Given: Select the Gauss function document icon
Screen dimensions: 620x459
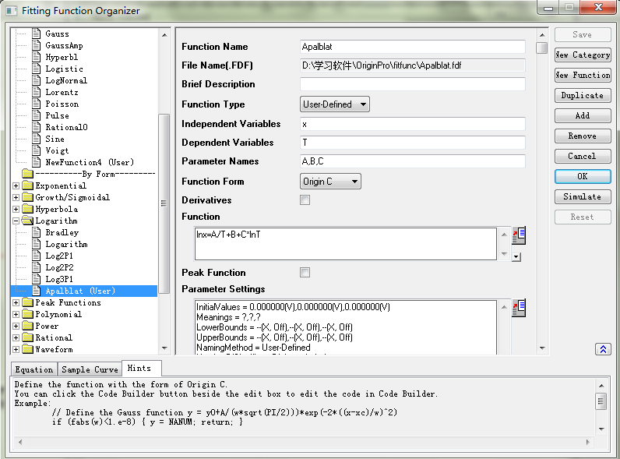Looking at the screenshot, I should tap(37, 34).
